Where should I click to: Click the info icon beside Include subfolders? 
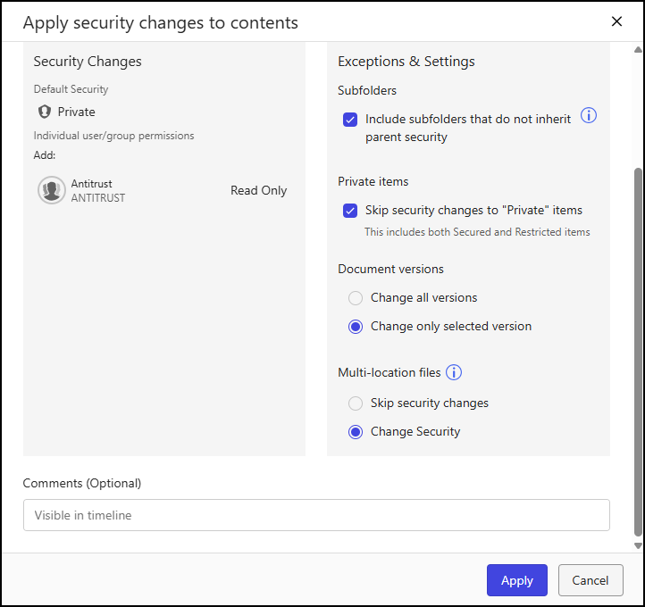click(588, 115)
